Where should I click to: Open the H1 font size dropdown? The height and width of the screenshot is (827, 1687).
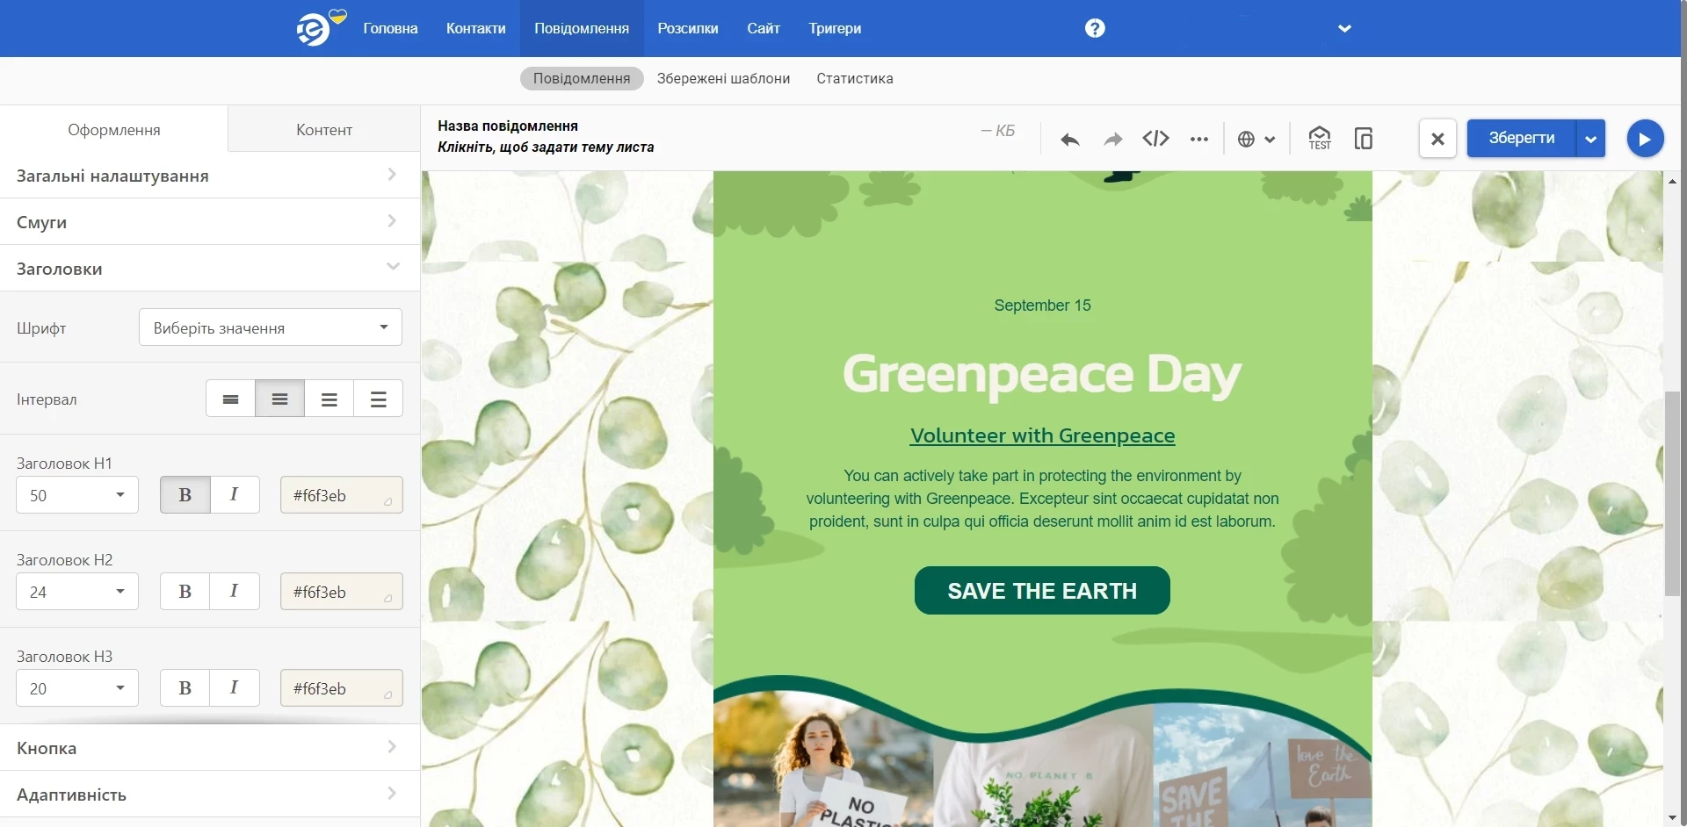(77, 495)
